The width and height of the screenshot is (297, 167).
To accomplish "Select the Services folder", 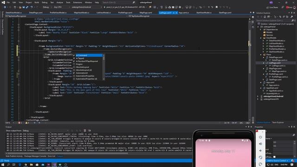I will point(270,35).
